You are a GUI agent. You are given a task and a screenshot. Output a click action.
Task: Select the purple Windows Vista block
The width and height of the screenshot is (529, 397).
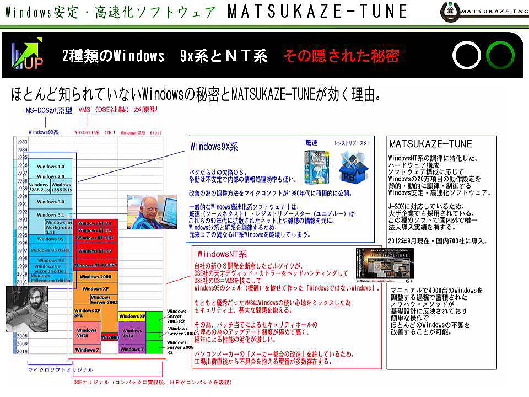(x=132, y=333)
